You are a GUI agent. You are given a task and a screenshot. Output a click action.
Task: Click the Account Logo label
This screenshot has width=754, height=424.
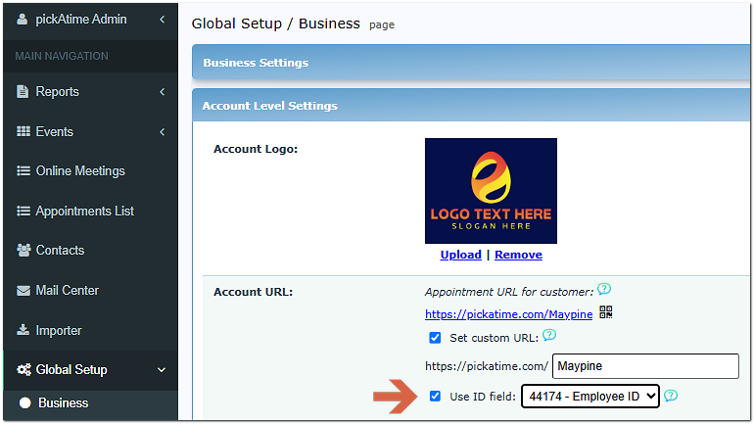point(256,149)
